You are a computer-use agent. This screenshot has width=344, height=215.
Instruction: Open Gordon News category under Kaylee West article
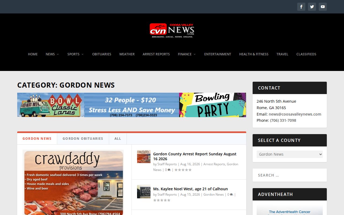214,195
